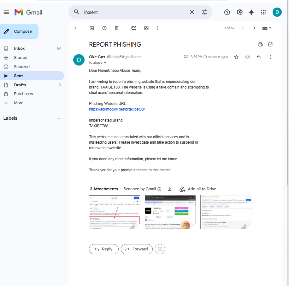Mark the email as unread

(x=134, y=28)
